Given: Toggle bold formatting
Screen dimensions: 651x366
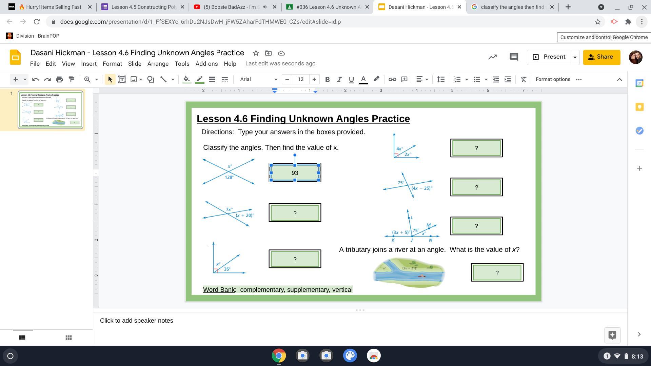Looking at the screenshot, I should (x=327, y=79).
